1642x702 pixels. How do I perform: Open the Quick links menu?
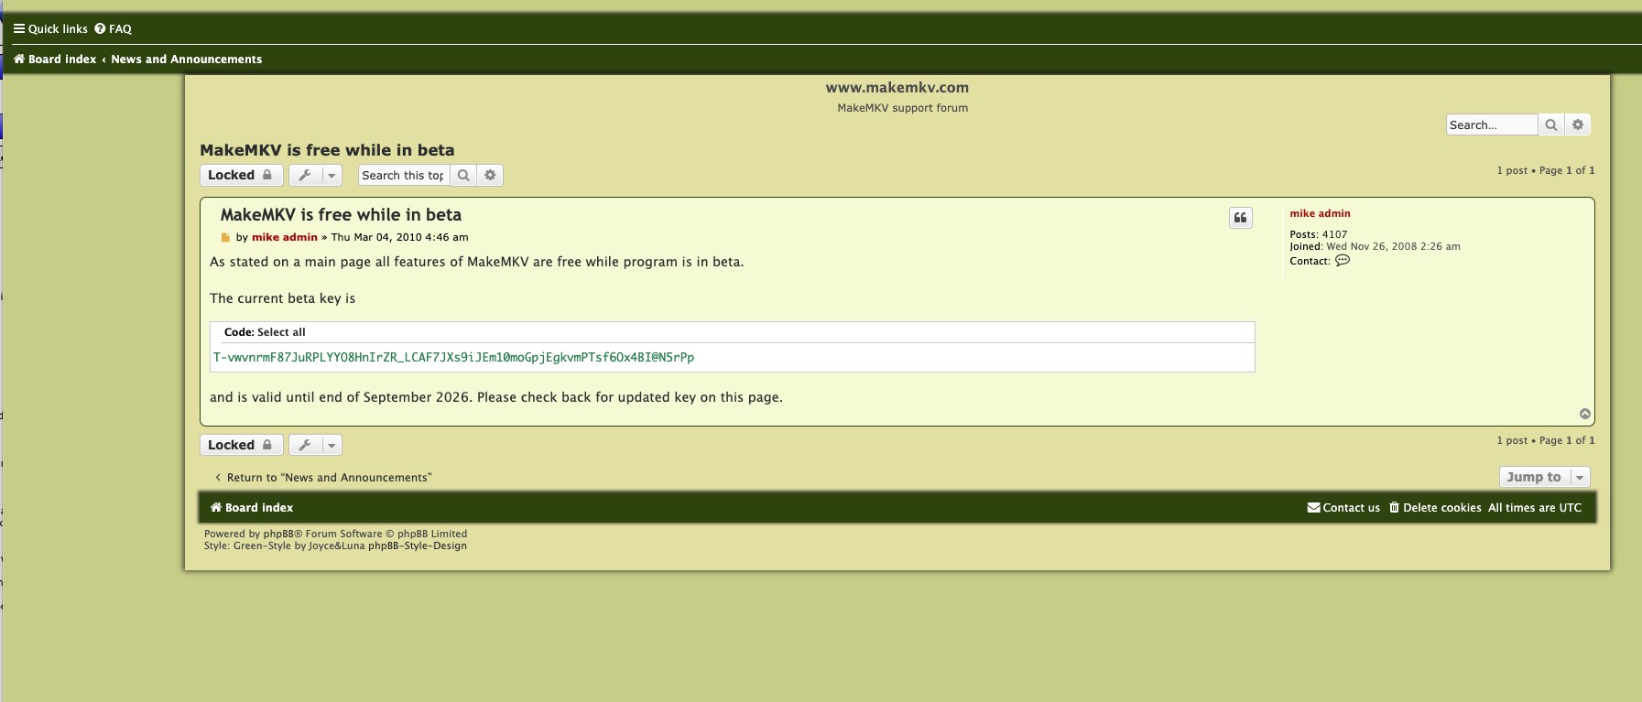[x=50, y=28]
